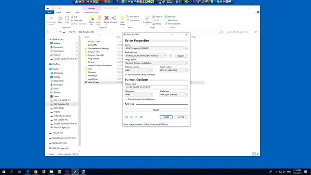The width and height of the screenshot is (311, 175).
Task: Click the Volume label input field
Action: pos(156,87)
